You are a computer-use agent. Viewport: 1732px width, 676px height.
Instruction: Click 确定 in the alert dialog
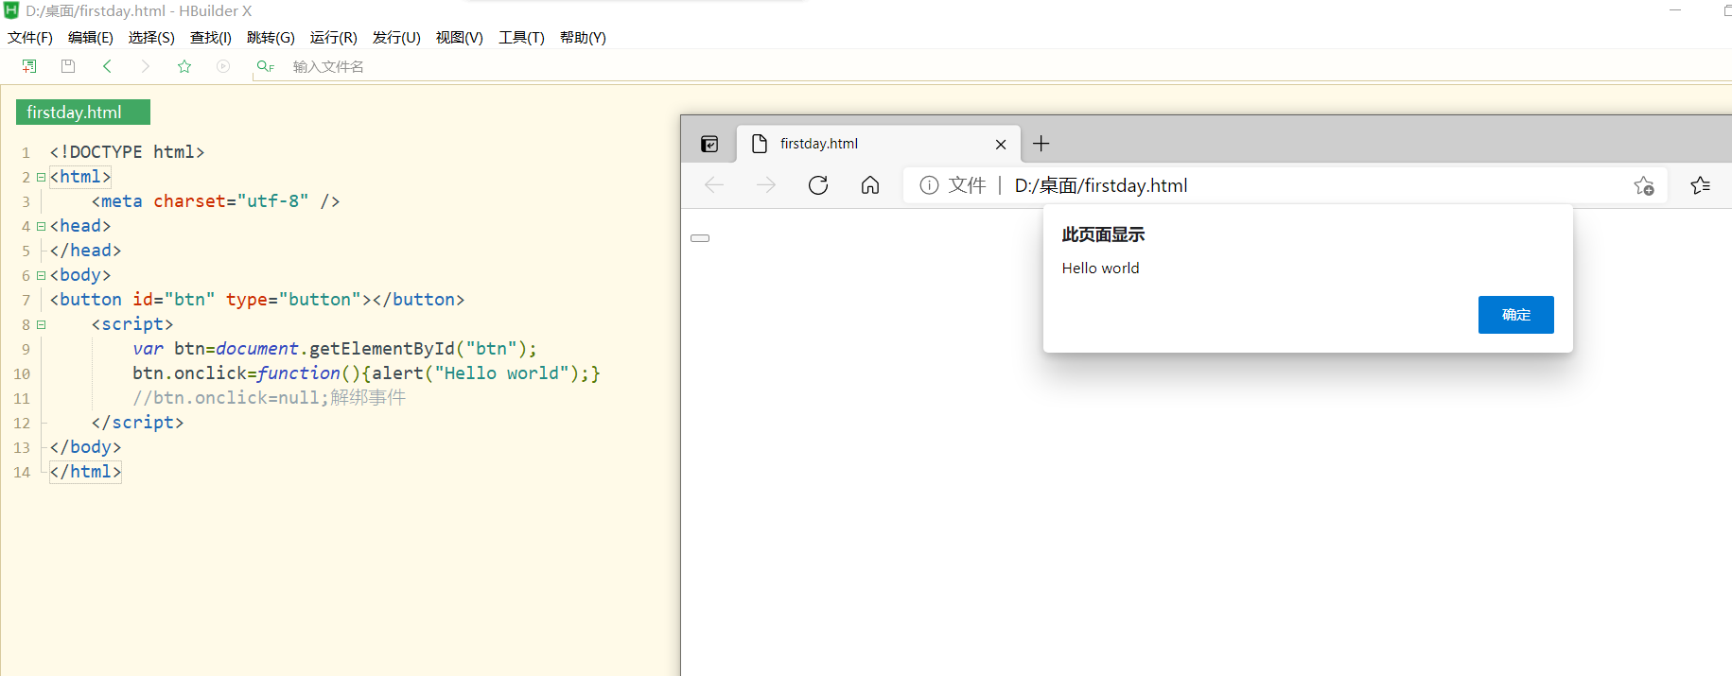1515,315
